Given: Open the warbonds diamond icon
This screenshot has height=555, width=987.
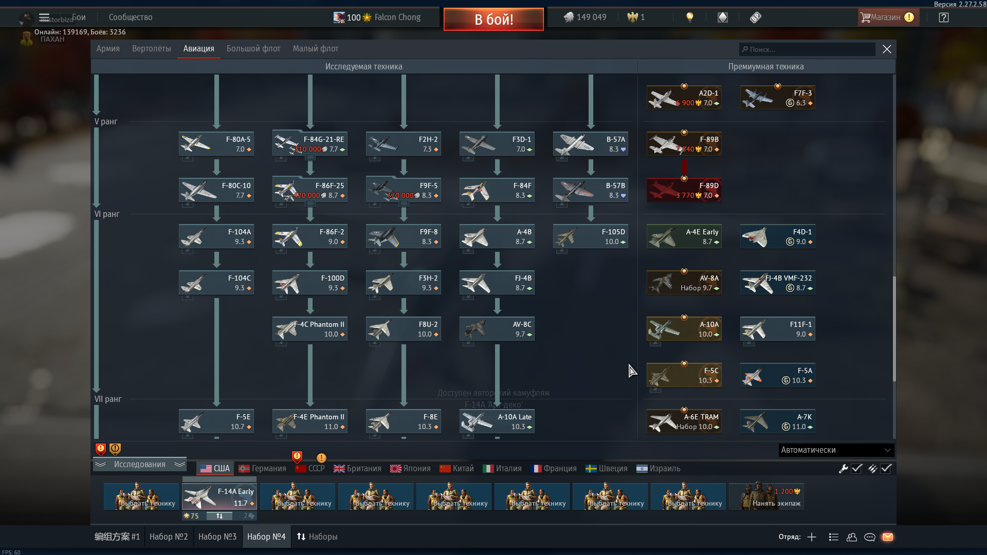Looking at the screenshot, I should tap(723, 17).
